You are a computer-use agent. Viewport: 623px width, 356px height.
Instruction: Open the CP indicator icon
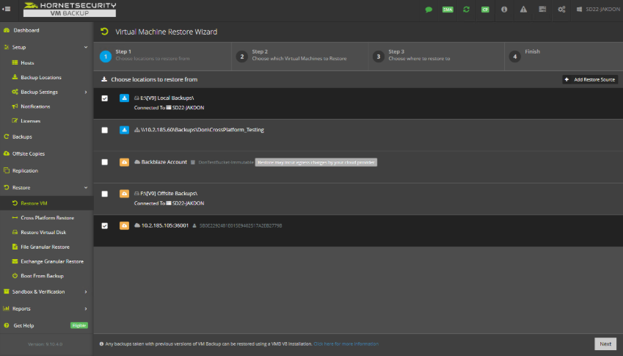(485, 10)
